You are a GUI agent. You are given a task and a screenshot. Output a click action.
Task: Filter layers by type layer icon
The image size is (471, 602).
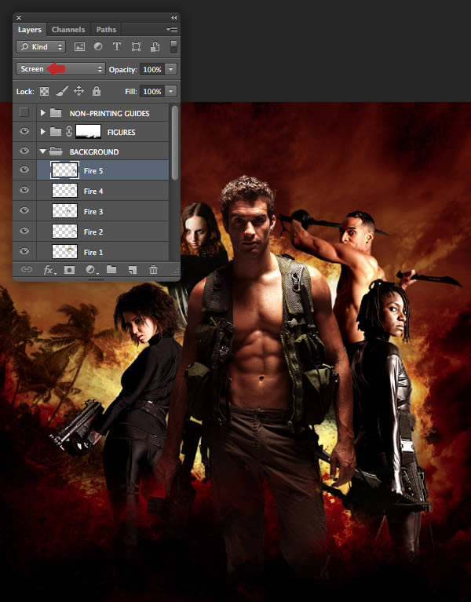click(x=117, y=47)
